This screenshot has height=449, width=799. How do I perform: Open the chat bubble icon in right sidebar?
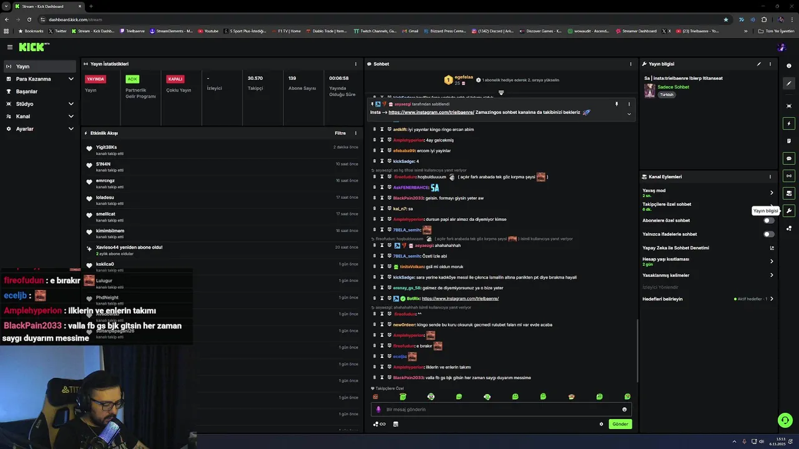789,158
